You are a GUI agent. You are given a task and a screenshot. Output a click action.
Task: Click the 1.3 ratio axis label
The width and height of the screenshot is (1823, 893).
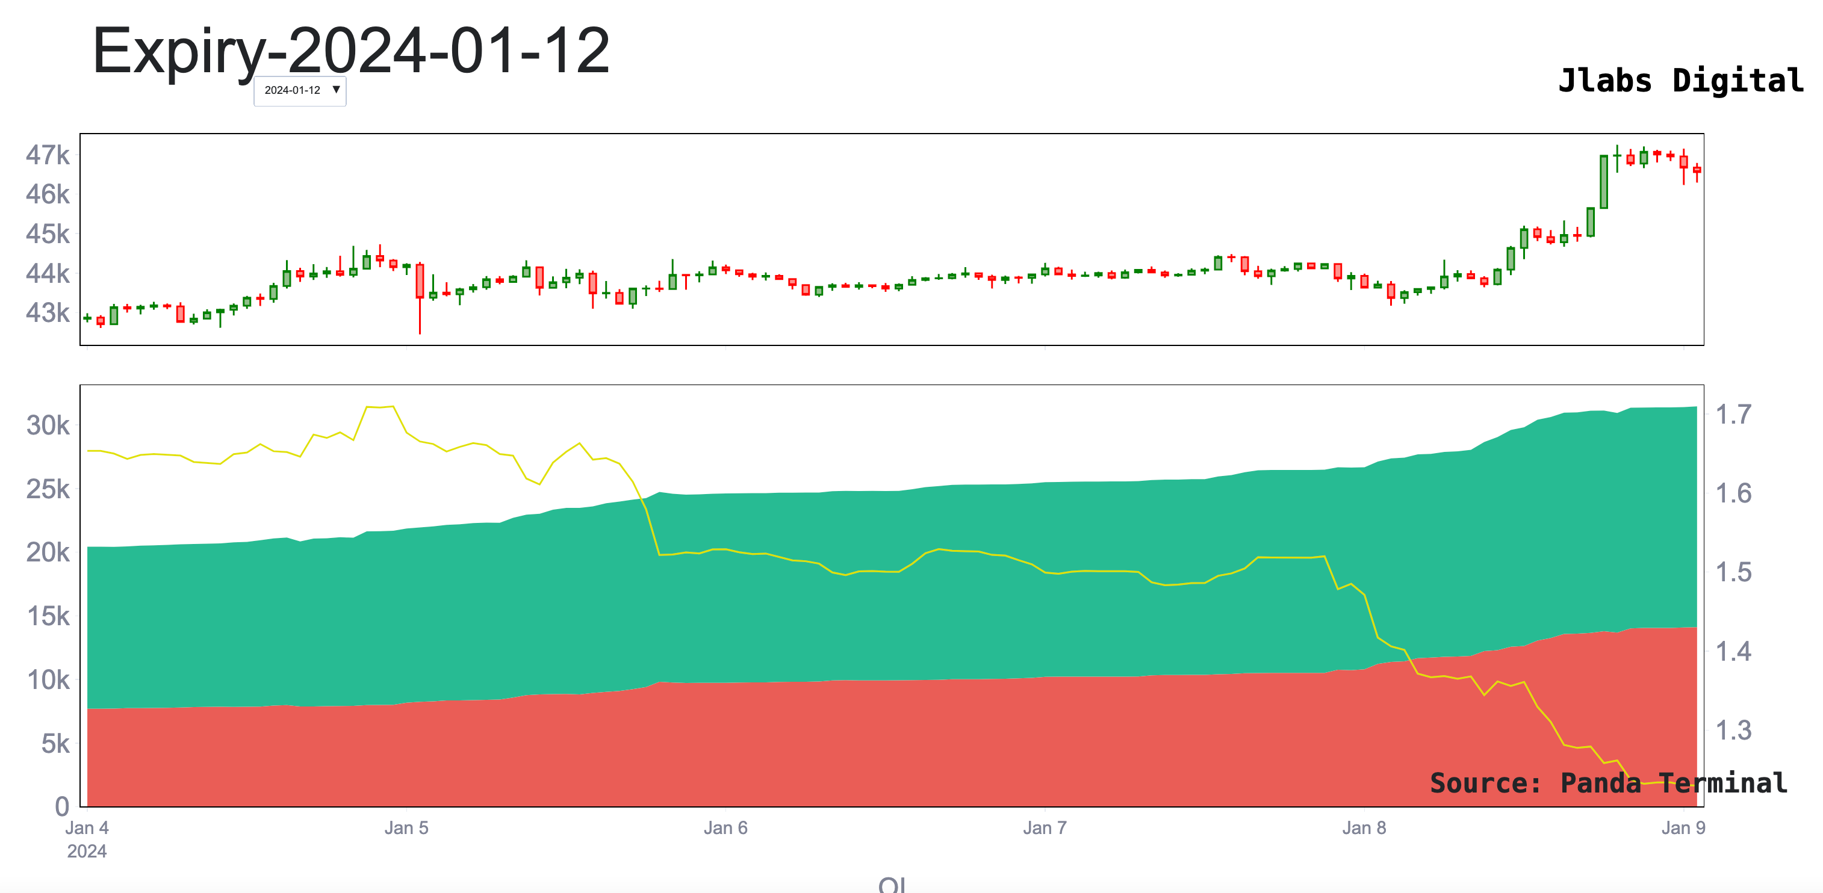click(1733, 729)
